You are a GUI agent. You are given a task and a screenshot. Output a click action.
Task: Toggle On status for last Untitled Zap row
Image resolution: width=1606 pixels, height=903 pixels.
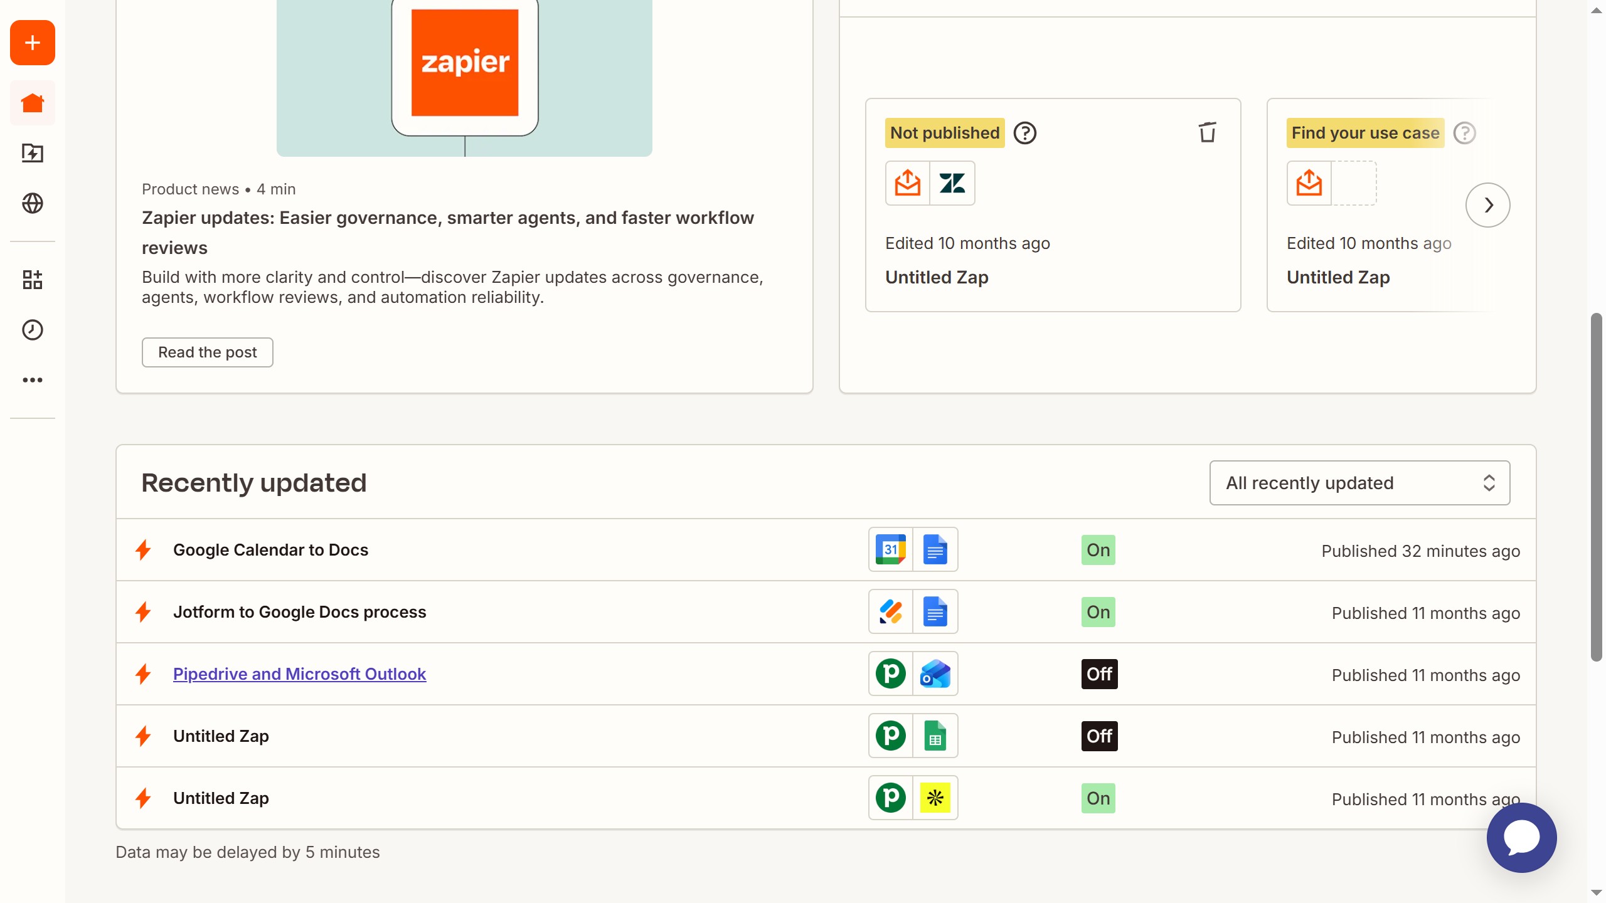(1098, 798)
